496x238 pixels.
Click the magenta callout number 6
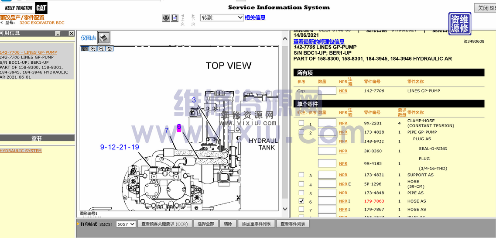coord(179,128)
